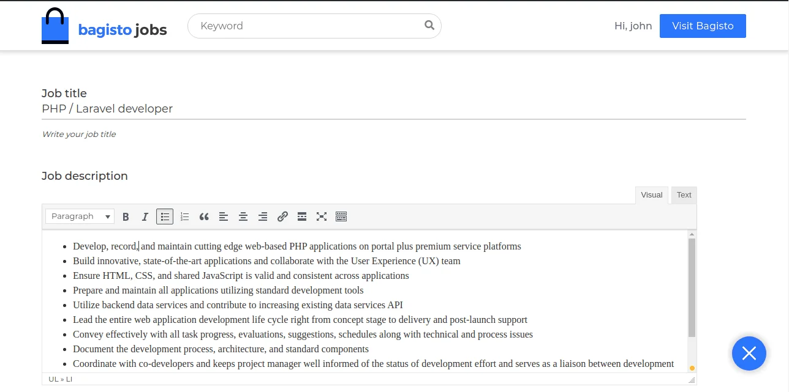Align the description text center

pyautogui.click(x=243, y=216)
